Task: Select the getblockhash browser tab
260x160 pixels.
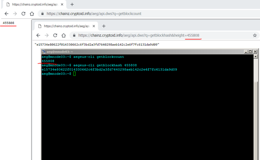Action: click(x=66, y=26)
